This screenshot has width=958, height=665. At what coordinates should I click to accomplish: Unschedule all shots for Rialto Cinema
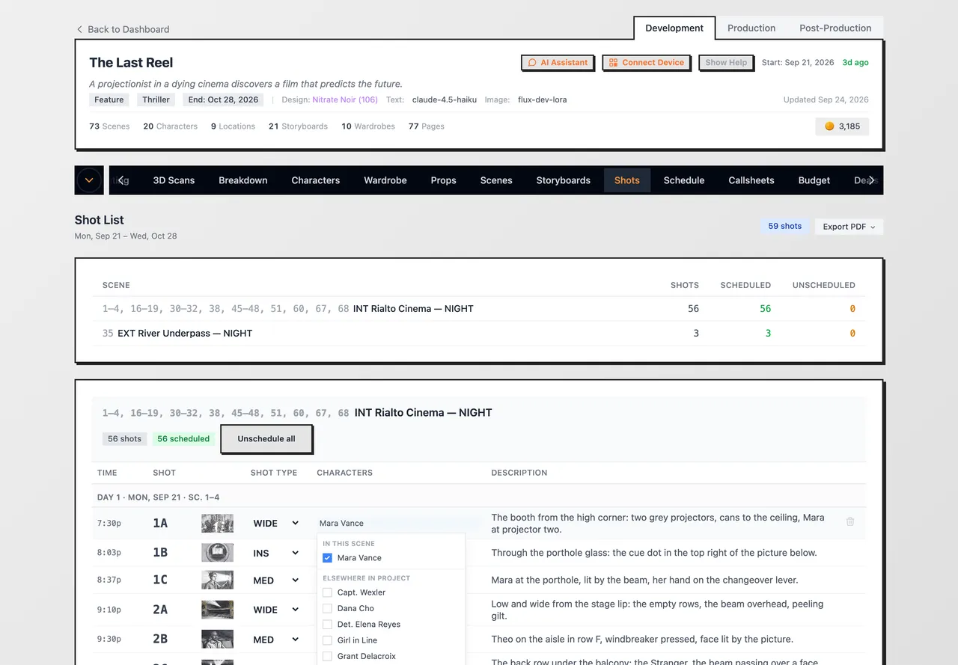point(266,439)
